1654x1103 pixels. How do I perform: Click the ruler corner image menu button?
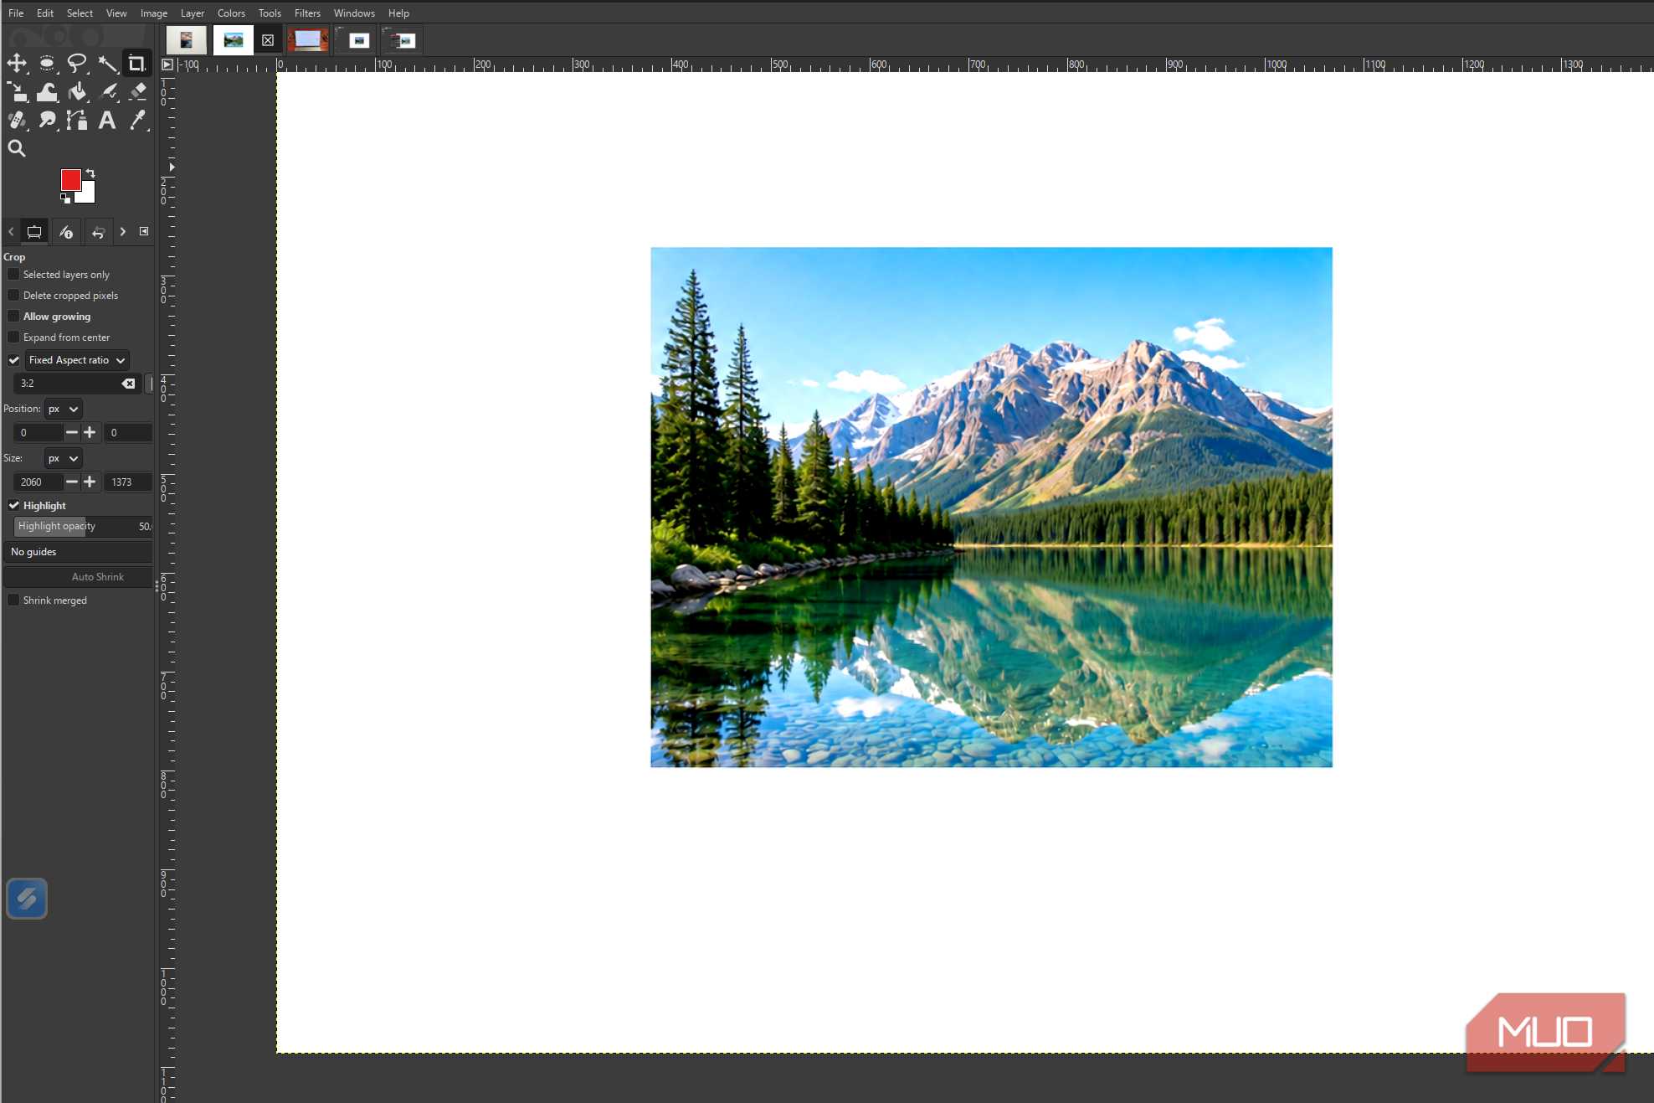click(167, 64)
